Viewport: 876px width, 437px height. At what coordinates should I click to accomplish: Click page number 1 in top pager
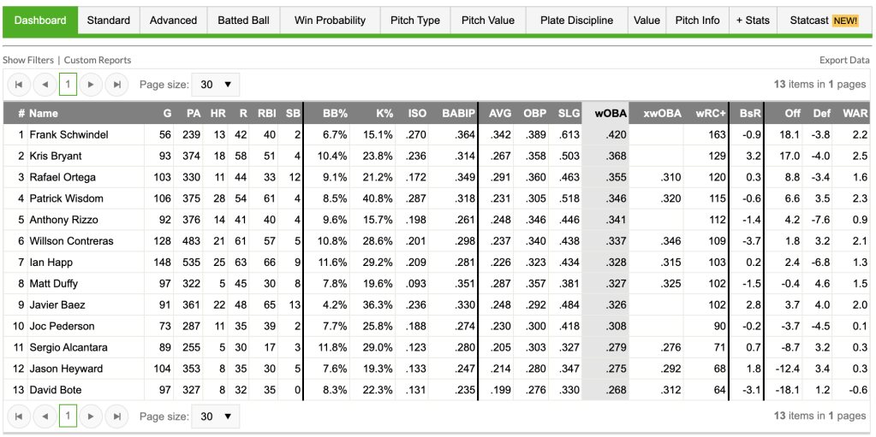point(68,85)
